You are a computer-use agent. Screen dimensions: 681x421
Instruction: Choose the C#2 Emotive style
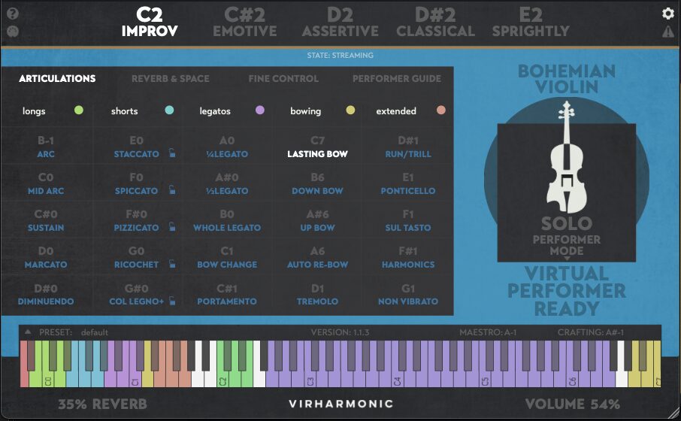pyautogui.click(x=244, y=23)
